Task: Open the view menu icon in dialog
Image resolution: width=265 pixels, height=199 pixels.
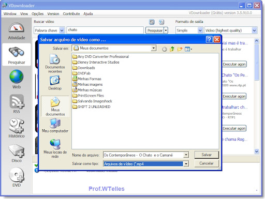Action: (x=188, y=49)
